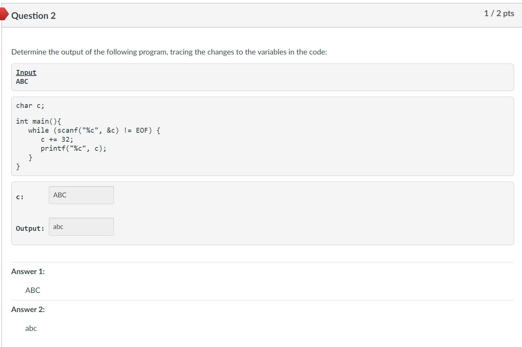522x347 pixels.
Task: Click the question prompt text about tracing variables
Action: pyautogui.click(x=169, y=52)
